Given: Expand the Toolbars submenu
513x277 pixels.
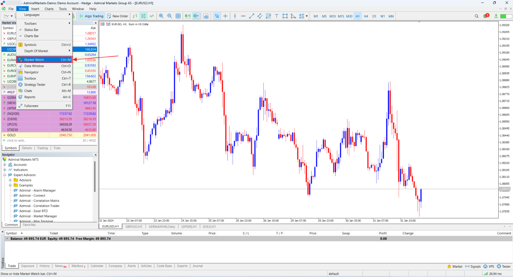Looking at the screenshot, I should tap(45, 23).
